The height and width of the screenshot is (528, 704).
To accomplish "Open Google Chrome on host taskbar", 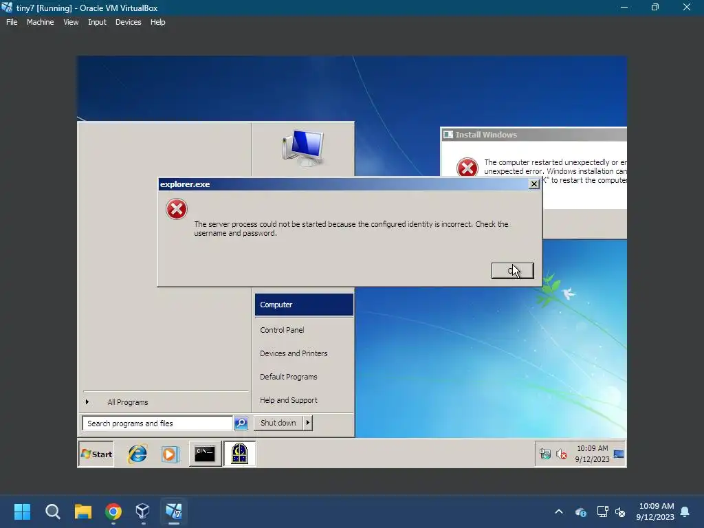I will 113,511.
